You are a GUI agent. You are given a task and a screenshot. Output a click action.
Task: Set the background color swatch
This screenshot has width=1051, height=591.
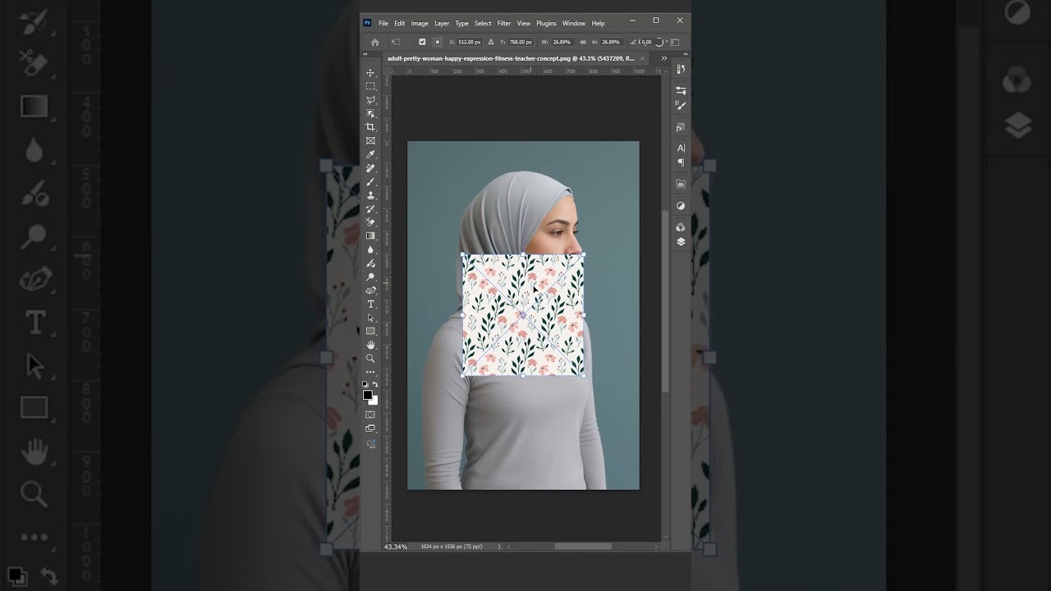point(374,401)
